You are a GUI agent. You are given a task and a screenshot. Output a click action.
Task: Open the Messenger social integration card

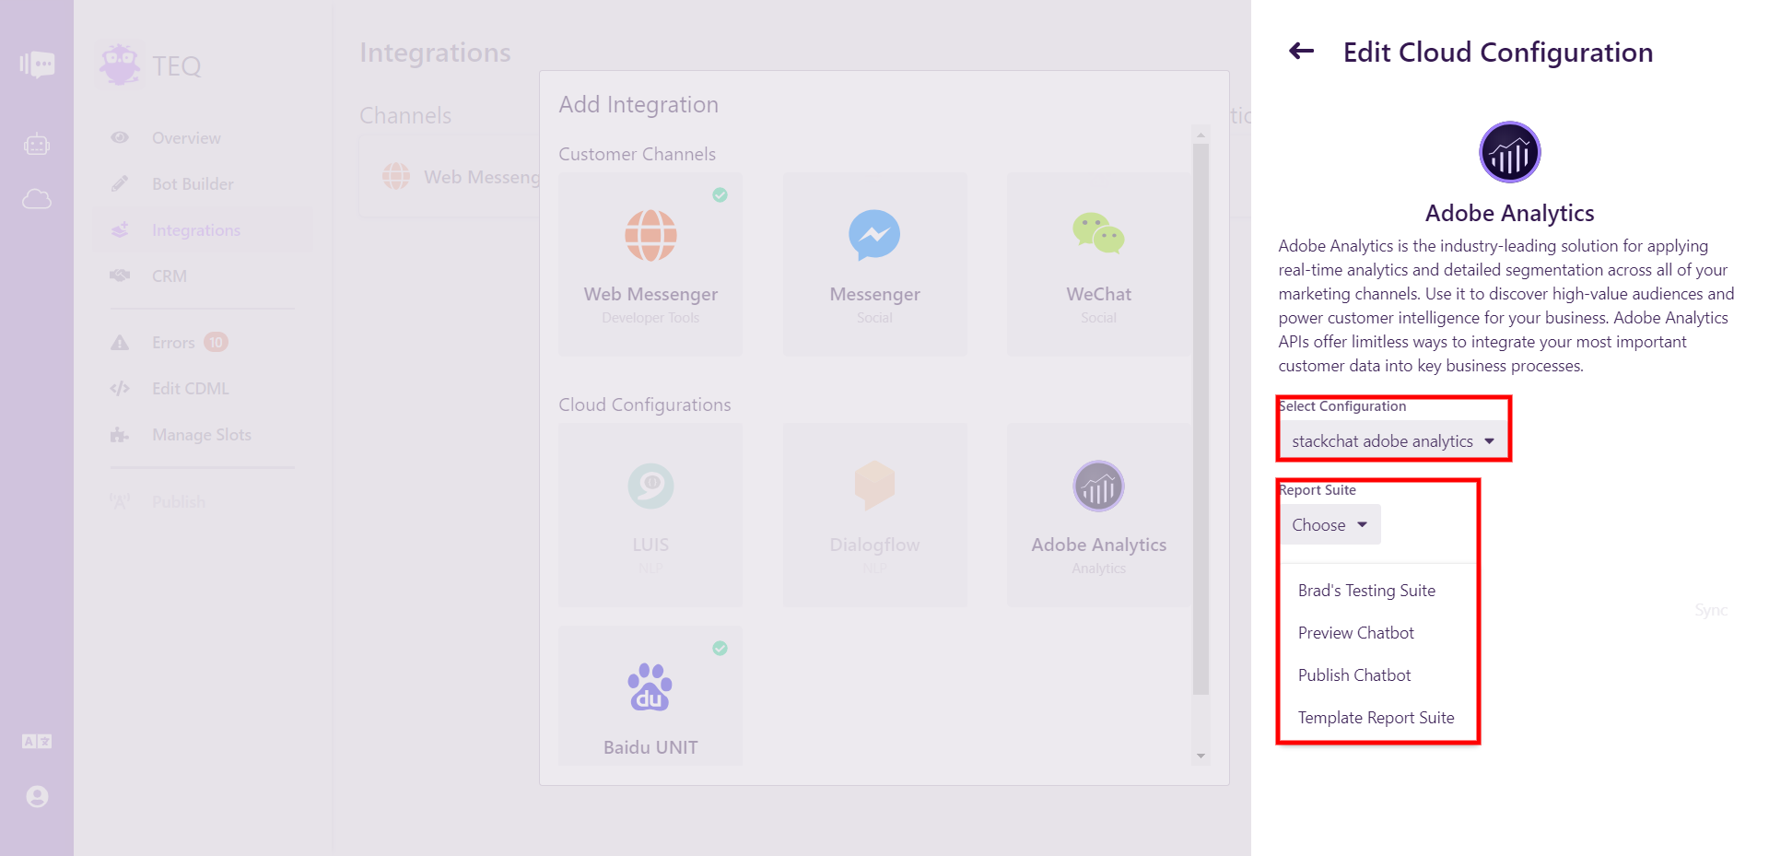pos(874,264)
